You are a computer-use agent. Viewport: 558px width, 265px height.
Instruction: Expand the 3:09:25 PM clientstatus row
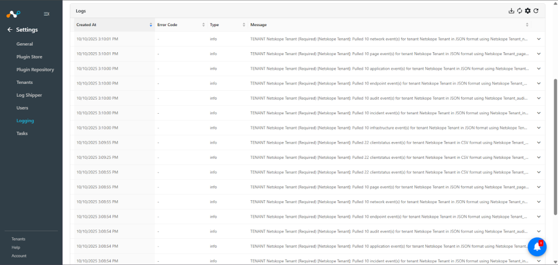pyautogui.click(x=539, y=157)
